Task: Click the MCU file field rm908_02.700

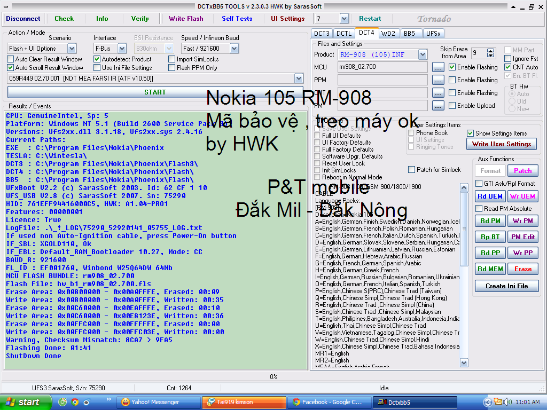Action: click(x=382, y=67)
